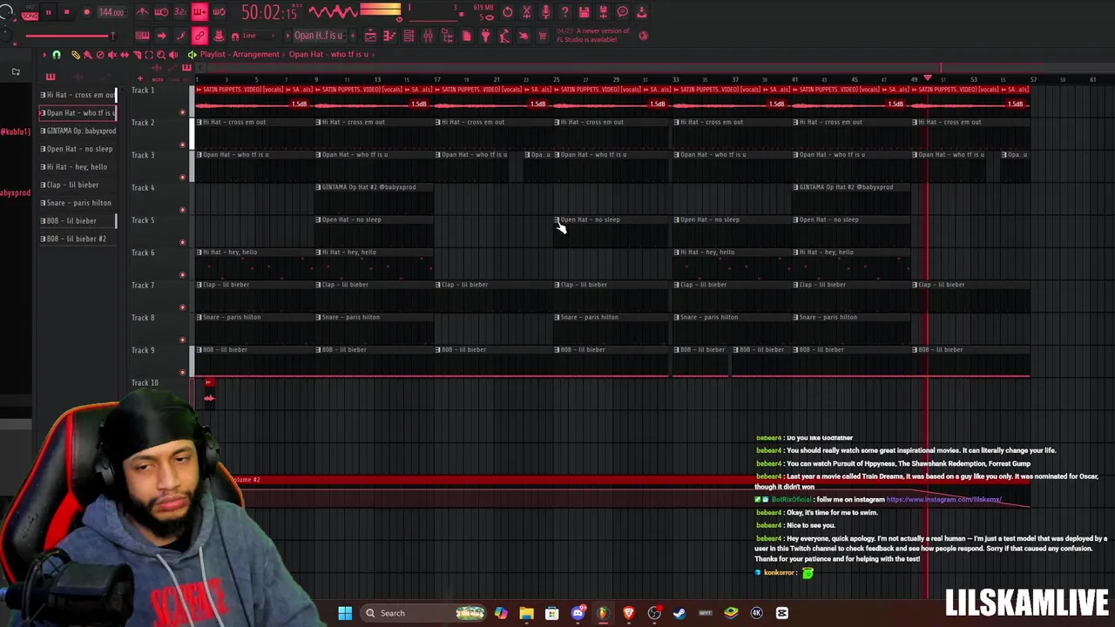Open the globe online news icon
The image size is (1115, 627).
click(643, 36)
